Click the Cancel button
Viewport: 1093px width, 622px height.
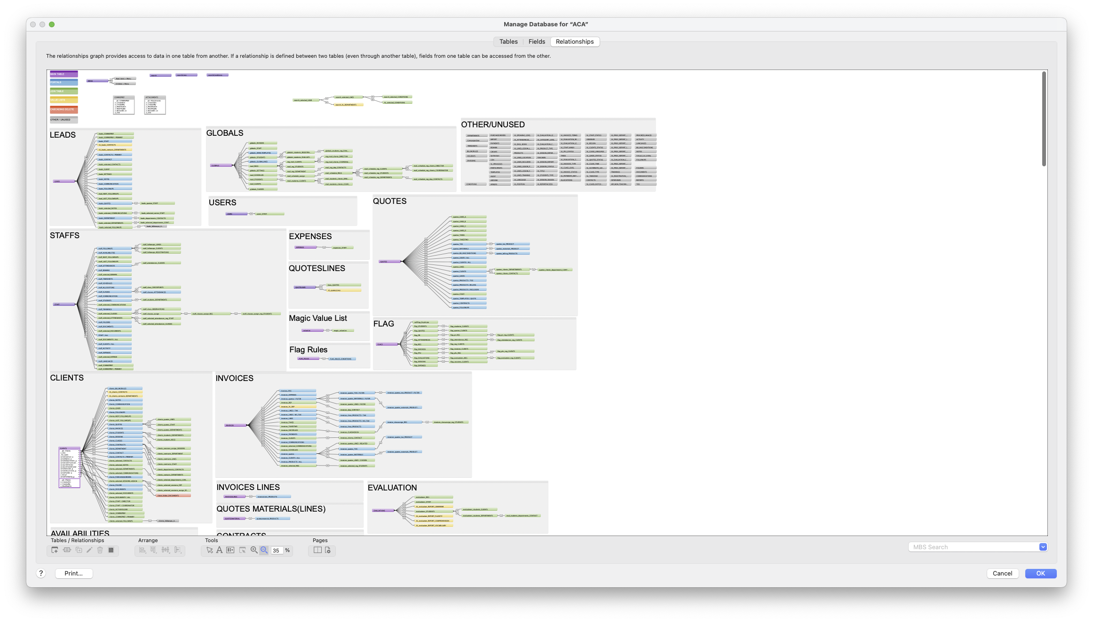pos(1002,573)
